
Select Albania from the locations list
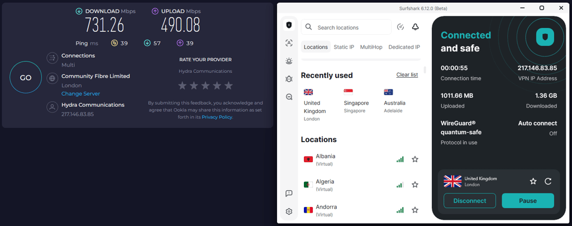(361, 159)
